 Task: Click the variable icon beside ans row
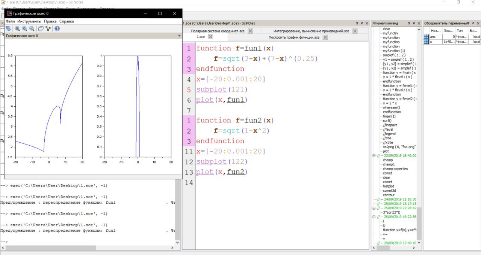(426, 37)
